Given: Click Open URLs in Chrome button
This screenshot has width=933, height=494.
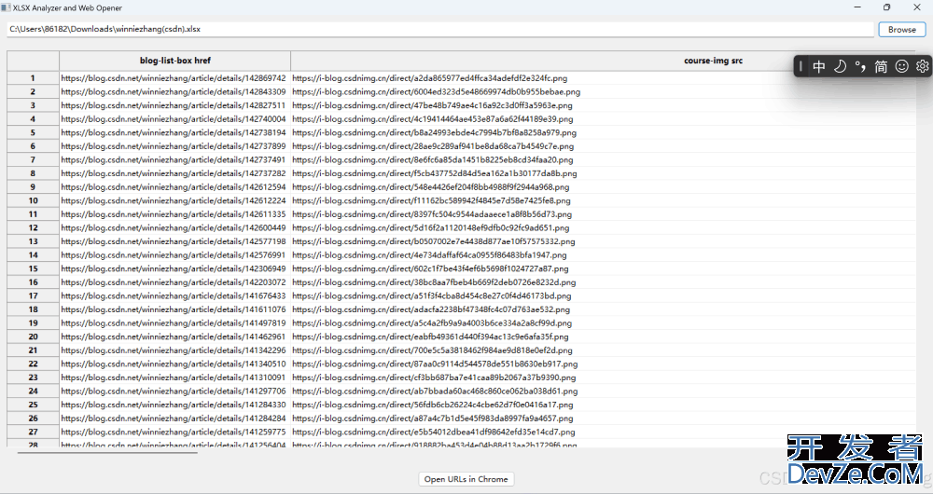Looking at the screenshot, I should point(466,479).
